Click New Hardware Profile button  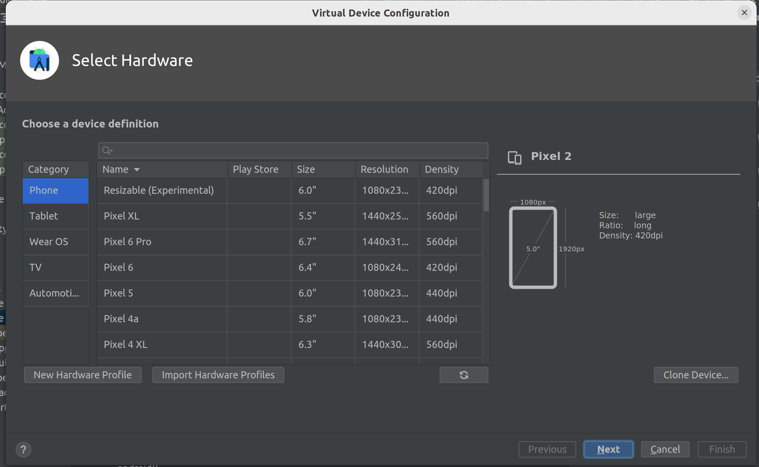(82, 375)
